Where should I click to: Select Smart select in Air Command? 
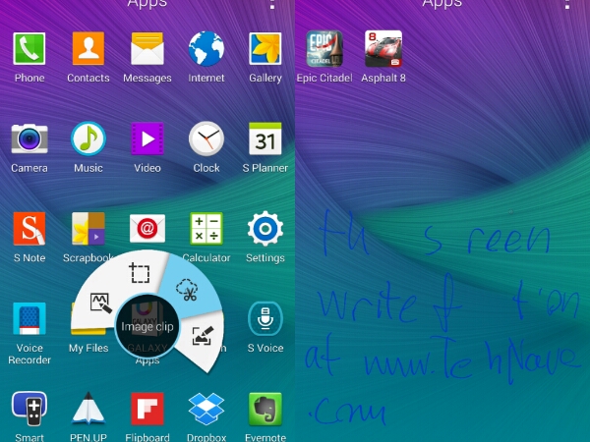pyautogui.click(x=140, y=273)
